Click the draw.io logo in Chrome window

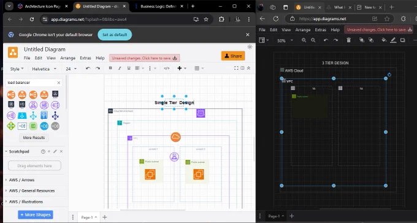pyautogui.click(x=13, y=52)
